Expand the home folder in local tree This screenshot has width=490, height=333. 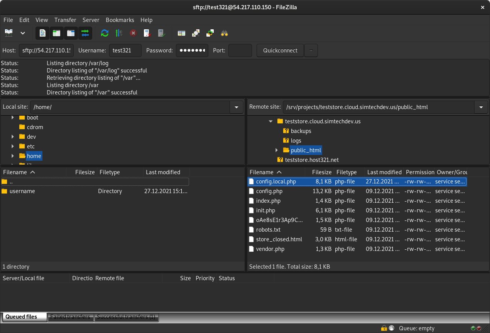point(13,156)
